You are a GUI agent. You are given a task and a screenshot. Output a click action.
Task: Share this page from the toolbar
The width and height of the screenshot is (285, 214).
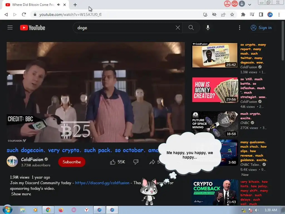[x=223, y=14]
